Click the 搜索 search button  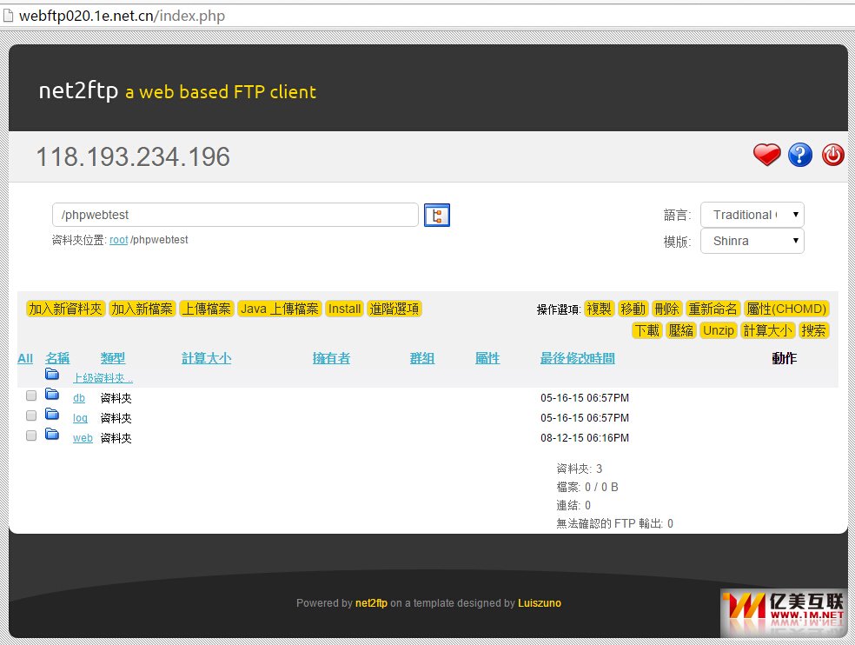coord(813,330)
